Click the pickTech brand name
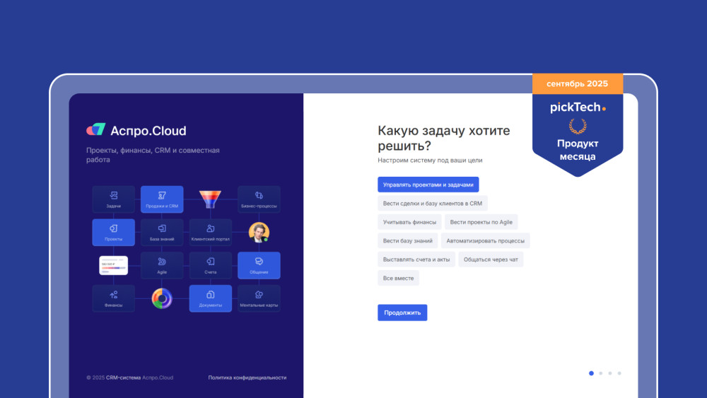The image size is (707, 398). tap(578, 107)
